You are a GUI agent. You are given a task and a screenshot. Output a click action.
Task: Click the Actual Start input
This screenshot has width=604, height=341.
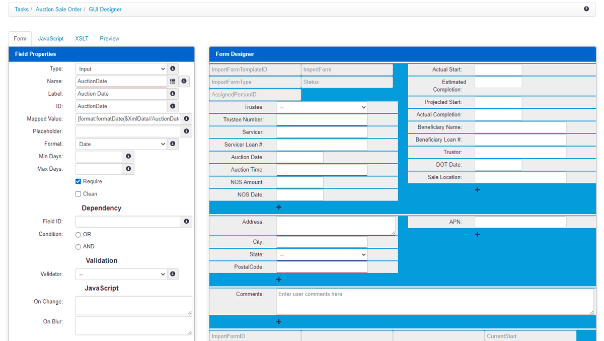pyautogui.click(x=498, y=70)
